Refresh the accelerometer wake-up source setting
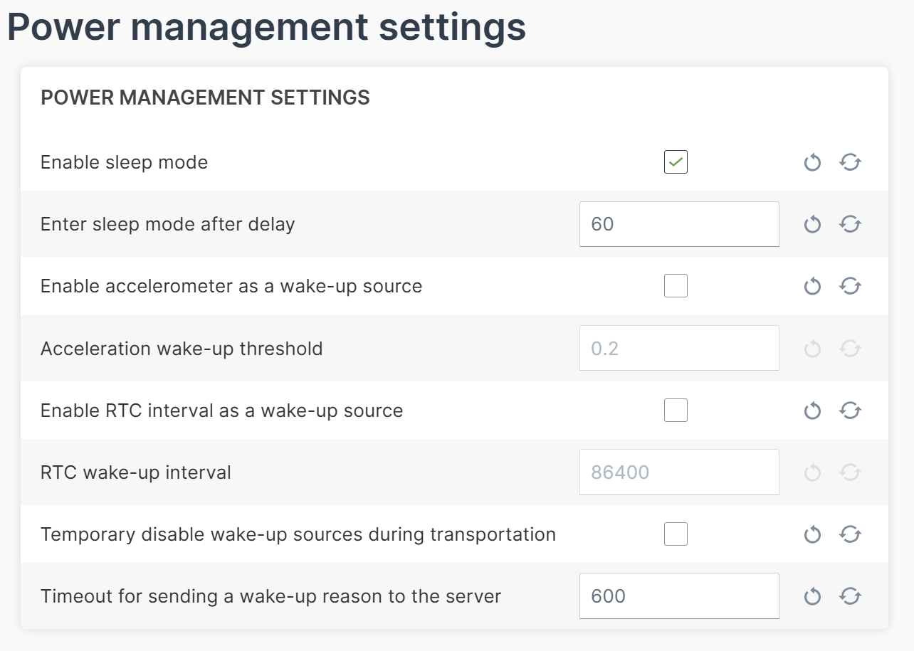914x651 pixels. pos(850,285)
